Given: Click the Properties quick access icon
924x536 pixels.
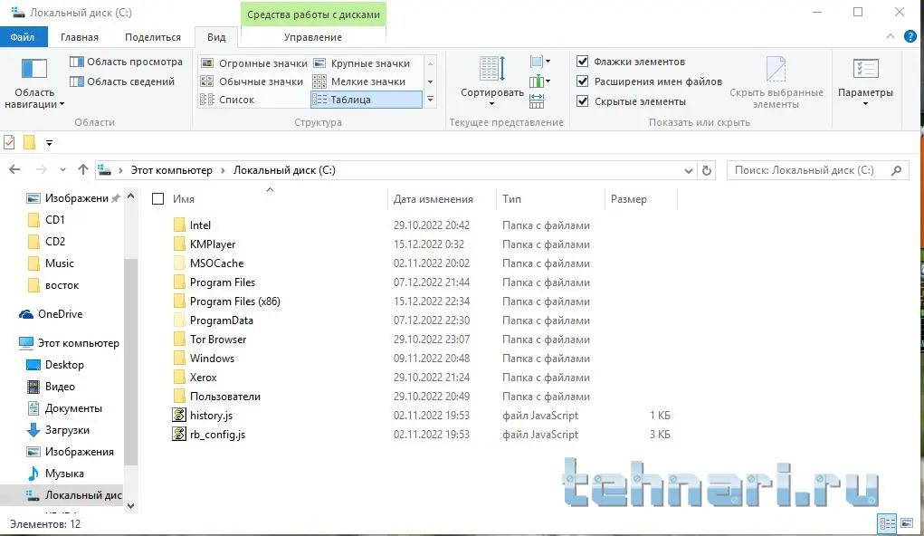Looking at the screenshot, I should 9,142.
